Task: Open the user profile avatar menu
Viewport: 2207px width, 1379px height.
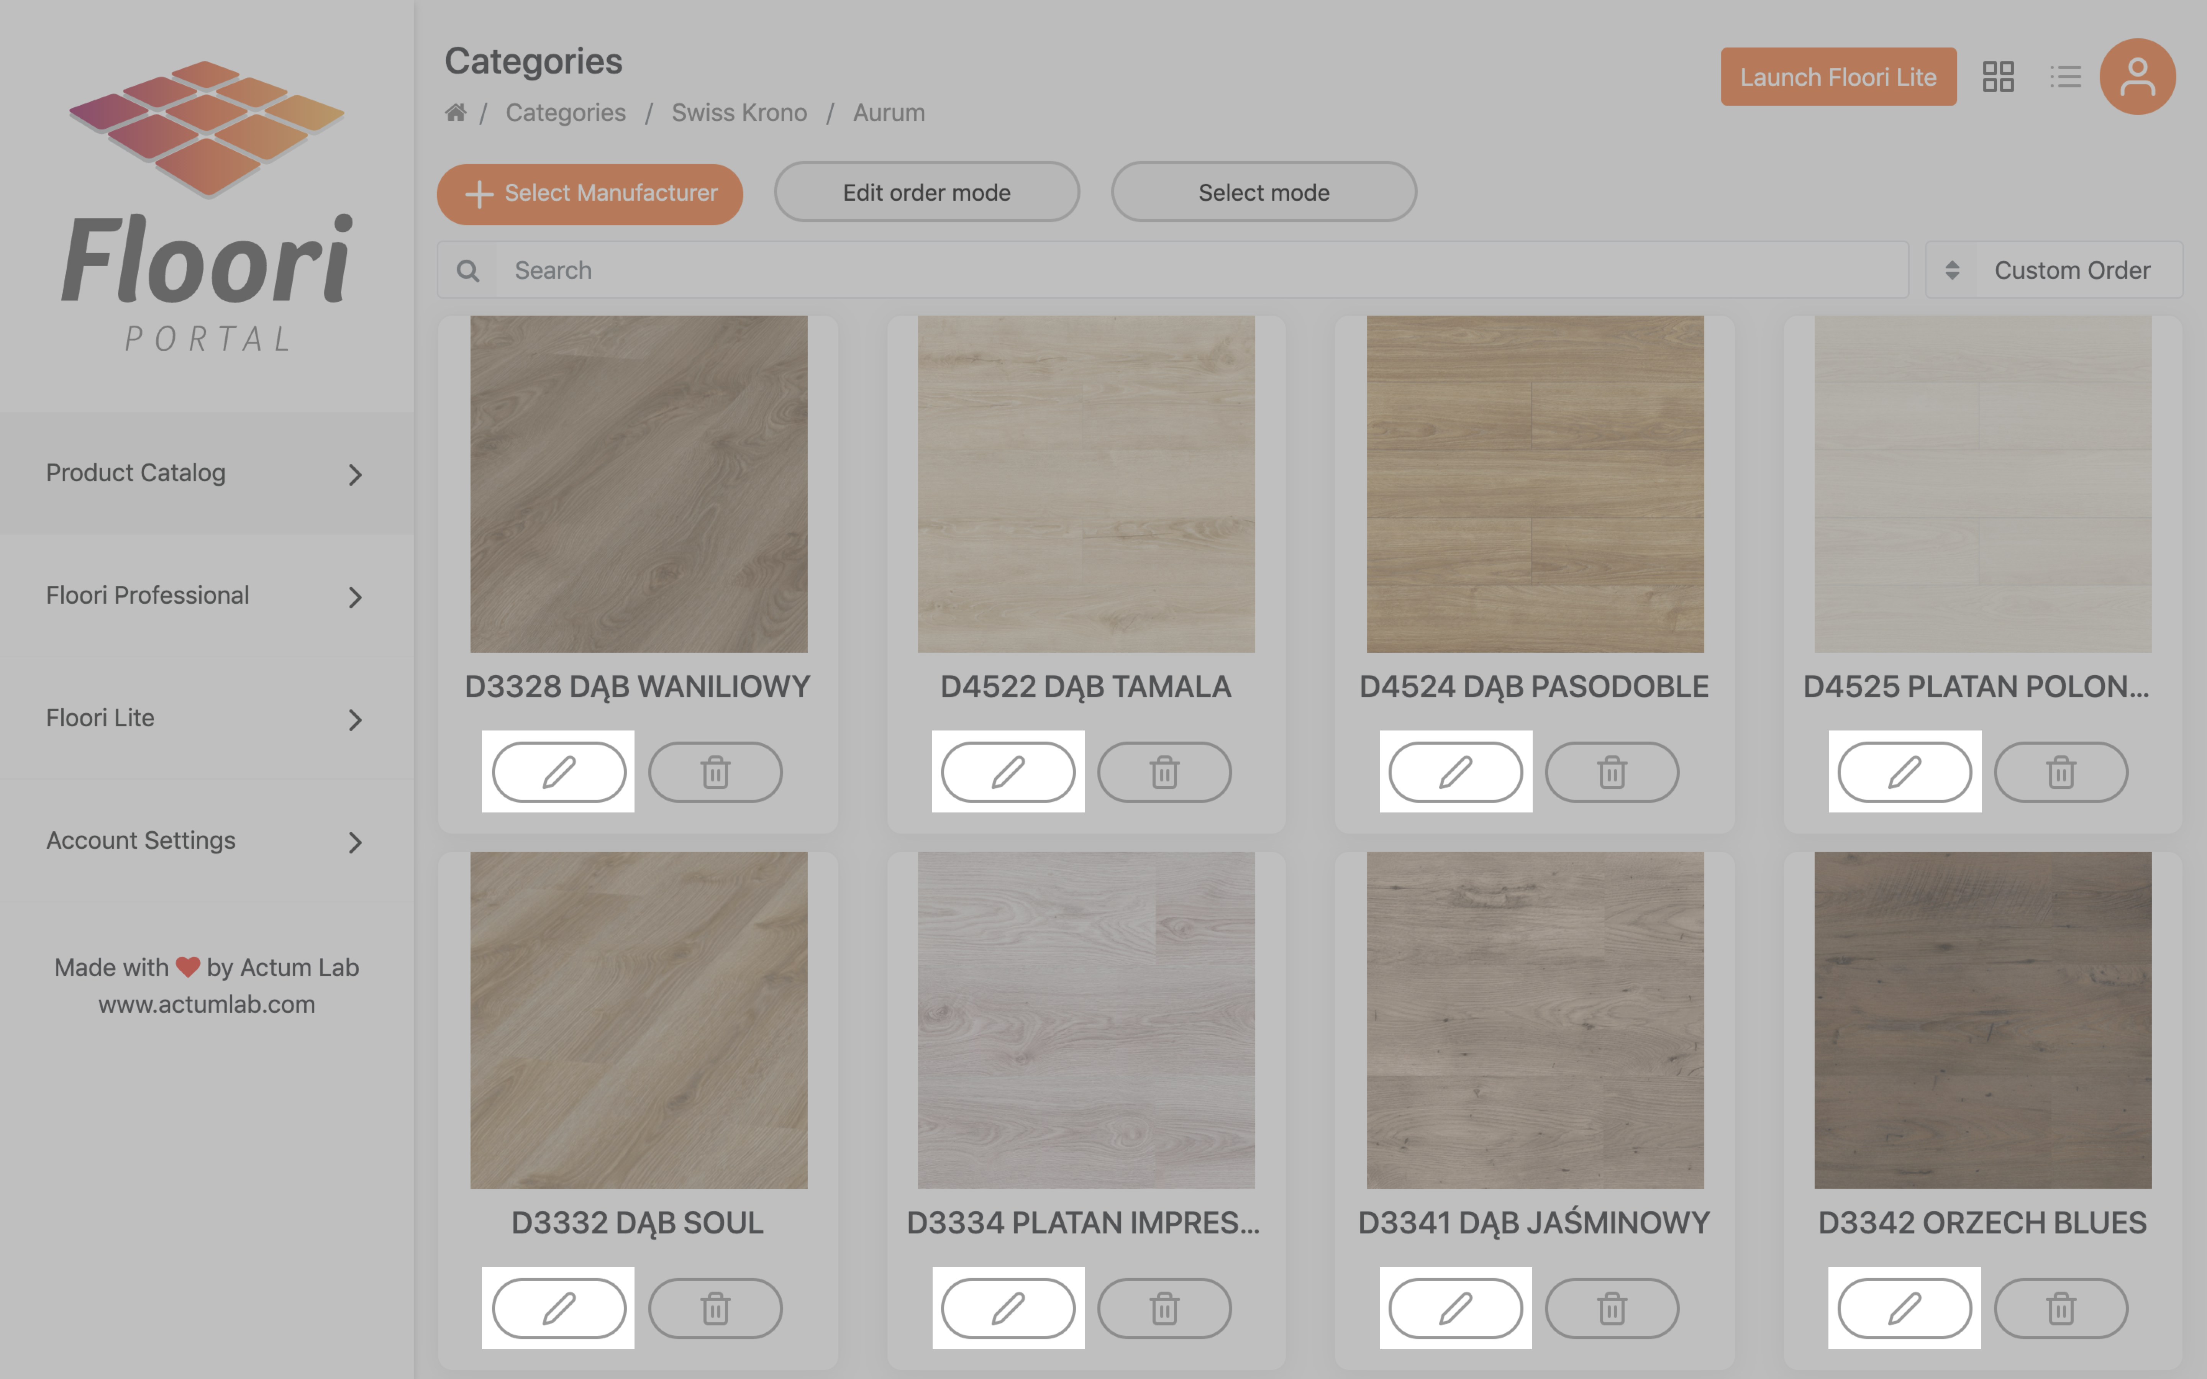Action: click(2138, 77)
